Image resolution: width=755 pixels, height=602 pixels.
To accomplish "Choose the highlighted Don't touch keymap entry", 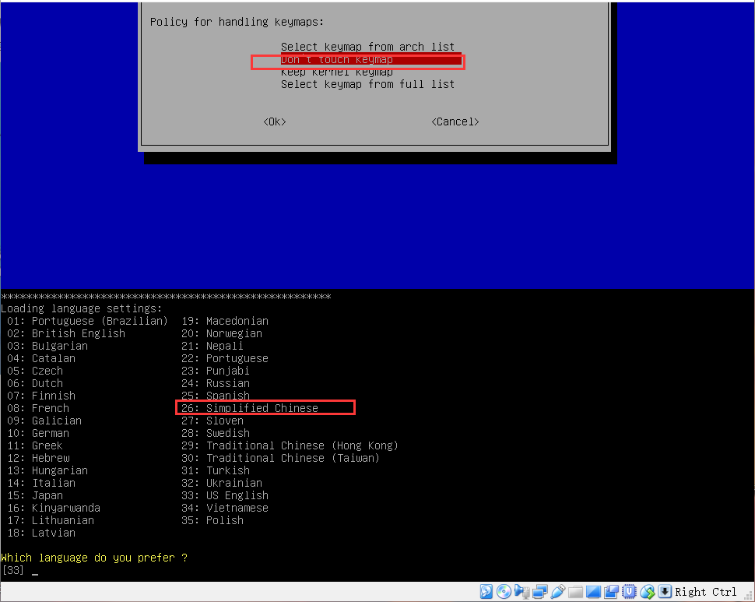I will tap(370, 60).
